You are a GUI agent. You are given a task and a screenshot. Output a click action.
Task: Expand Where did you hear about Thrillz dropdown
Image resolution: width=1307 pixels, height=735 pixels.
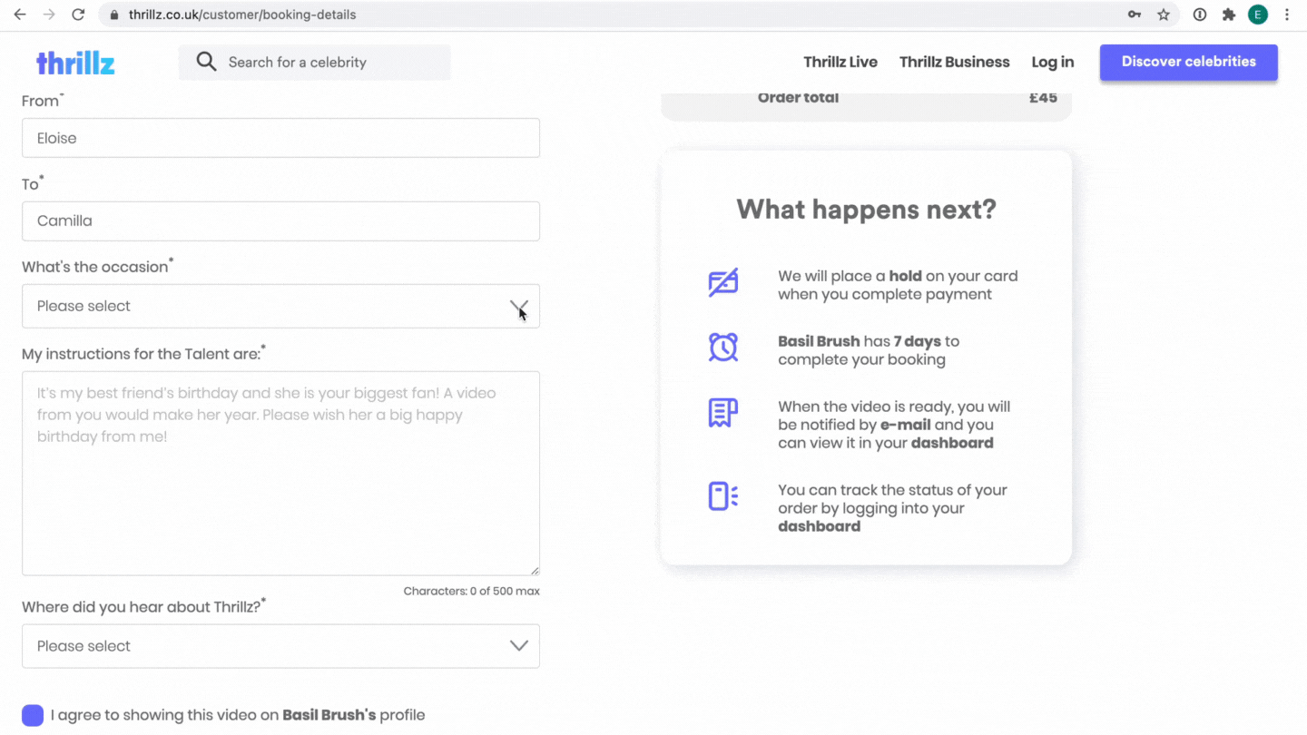(x=280, y=646)
